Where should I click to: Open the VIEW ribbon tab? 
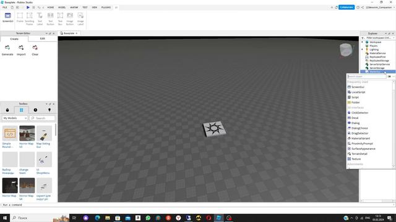(x=95, y=7)
